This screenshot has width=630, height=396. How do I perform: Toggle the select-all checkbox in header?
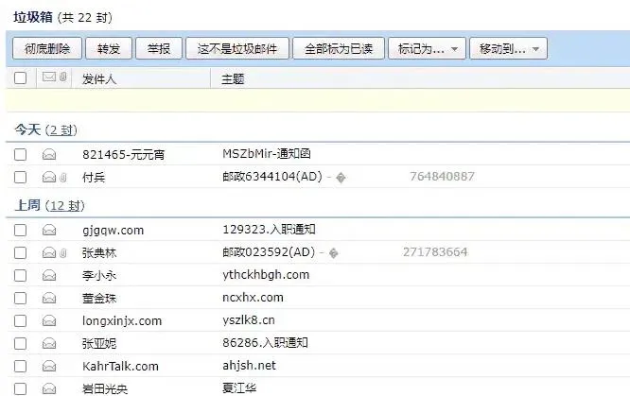pos(20,77)
